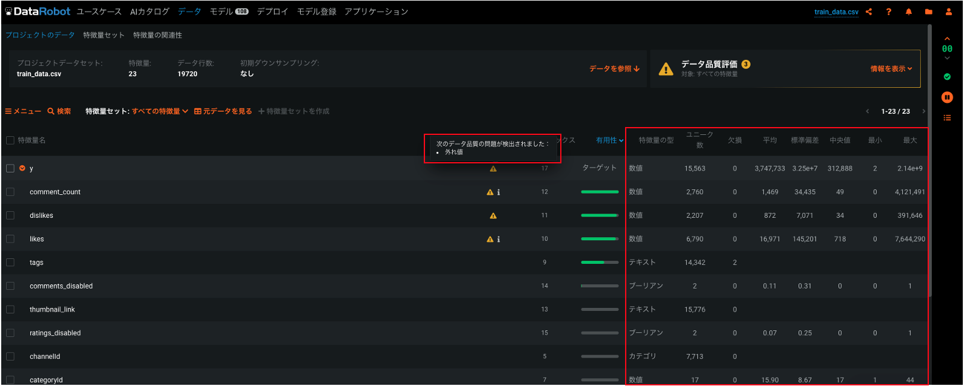Check the box for comments_disabled

point(10,286)
